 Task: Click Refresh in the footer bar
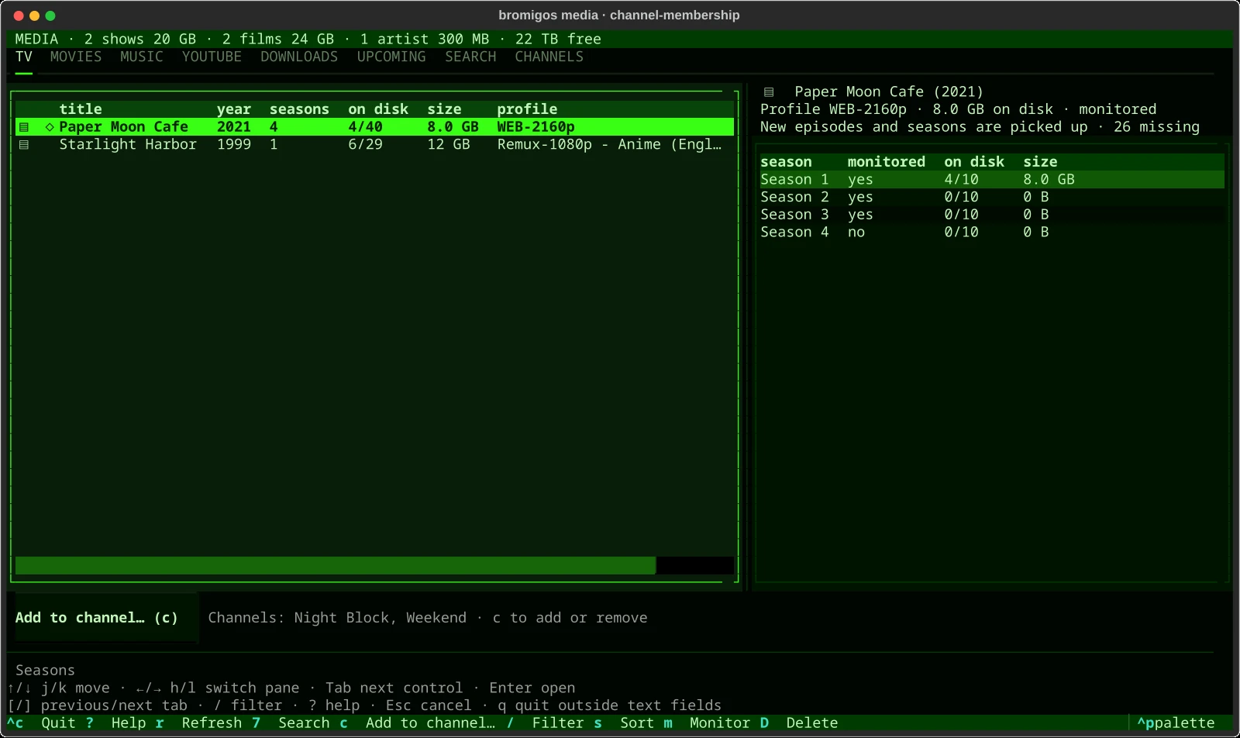coord(212,723)
